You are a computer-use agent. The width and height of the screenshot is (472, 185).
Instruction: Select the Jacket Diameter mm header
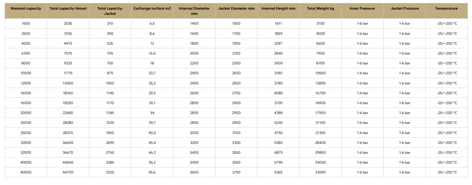click(236, 8)
